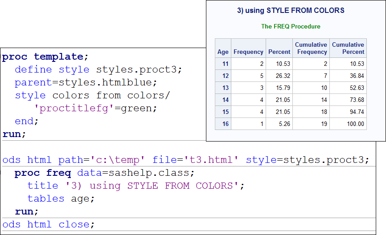Screen dimensions: 386x235
Task: Click the 'proc freq data=sashelp.class' line
Action: pos(104,173)
